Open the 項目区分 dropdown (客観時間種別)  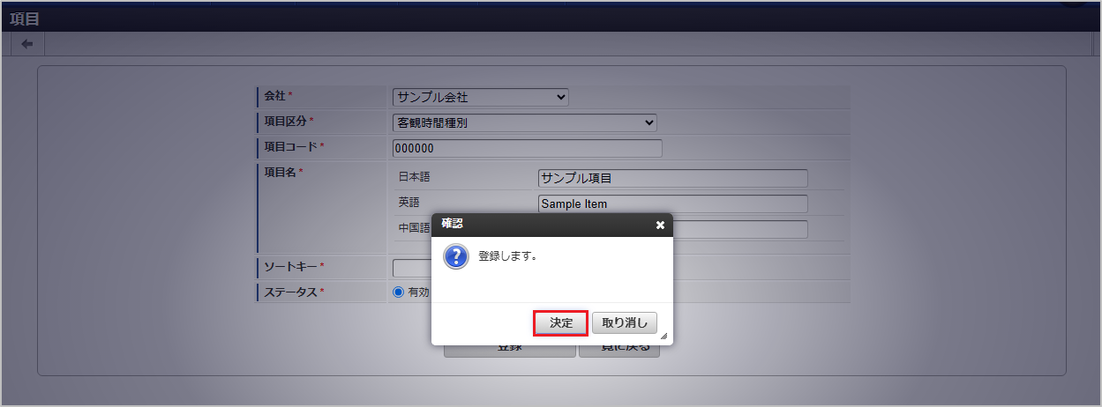525,122
